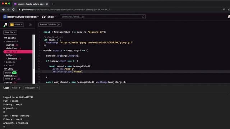Open the datetime.js file

(14, 48)
